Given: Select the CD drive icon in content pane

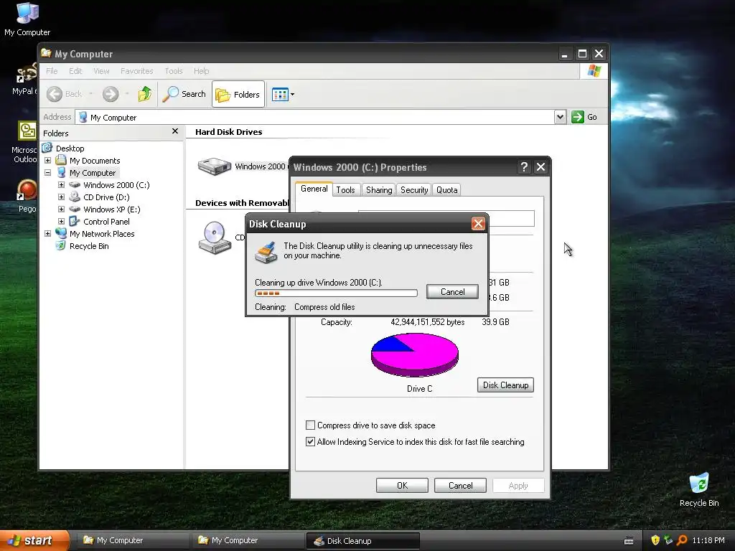Looking at the screenshot, I should pos(214,237).
